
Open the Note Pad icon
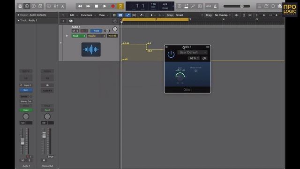point(266,6)
